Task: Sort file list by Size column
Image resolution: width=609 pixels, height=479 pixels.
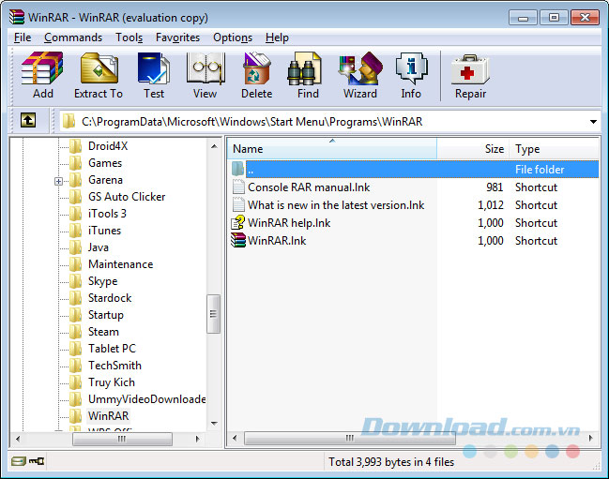Action: point(473,148)
